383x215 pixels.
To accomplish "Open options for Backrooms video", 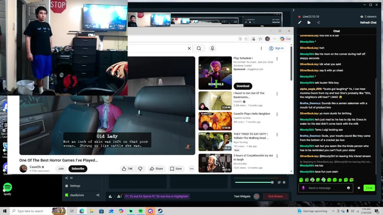I will coord(277,94).
